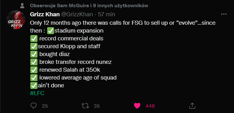Click the 35 retweets count
Screen dimensions: 234x113
tap(97, 106)
